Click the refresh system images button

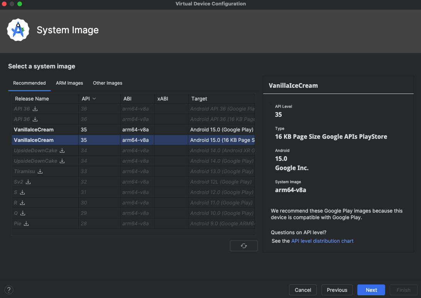243,246
